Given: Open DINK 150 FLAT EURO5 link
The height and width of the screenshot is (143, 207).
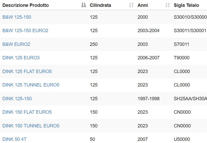Looking at the screenshot, I should coord(27,112).
